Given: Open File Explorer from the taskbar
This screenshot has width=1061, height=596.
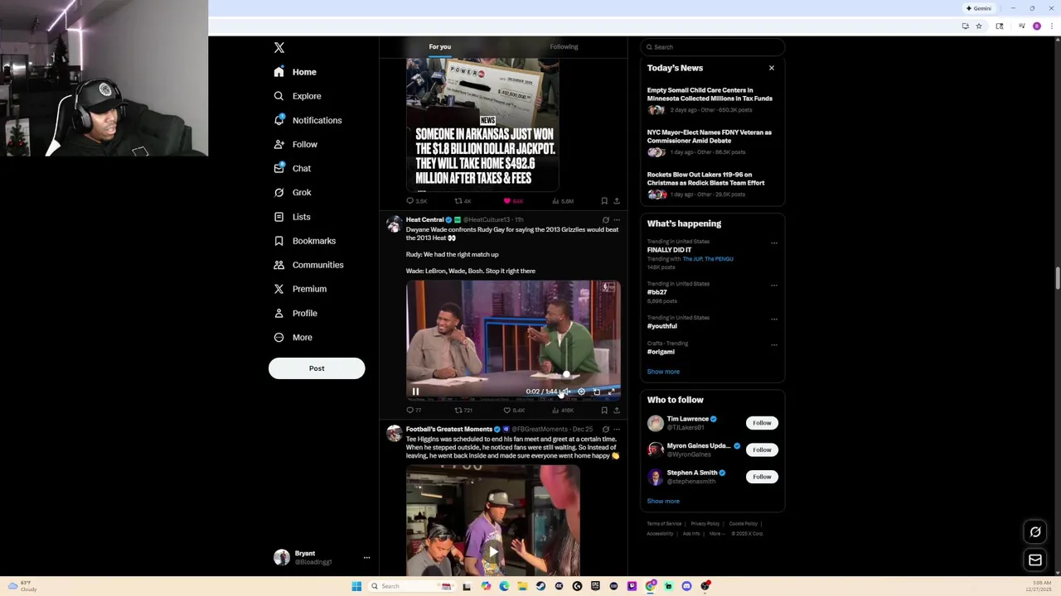Looking at the screenshot, I should [522, 586].
